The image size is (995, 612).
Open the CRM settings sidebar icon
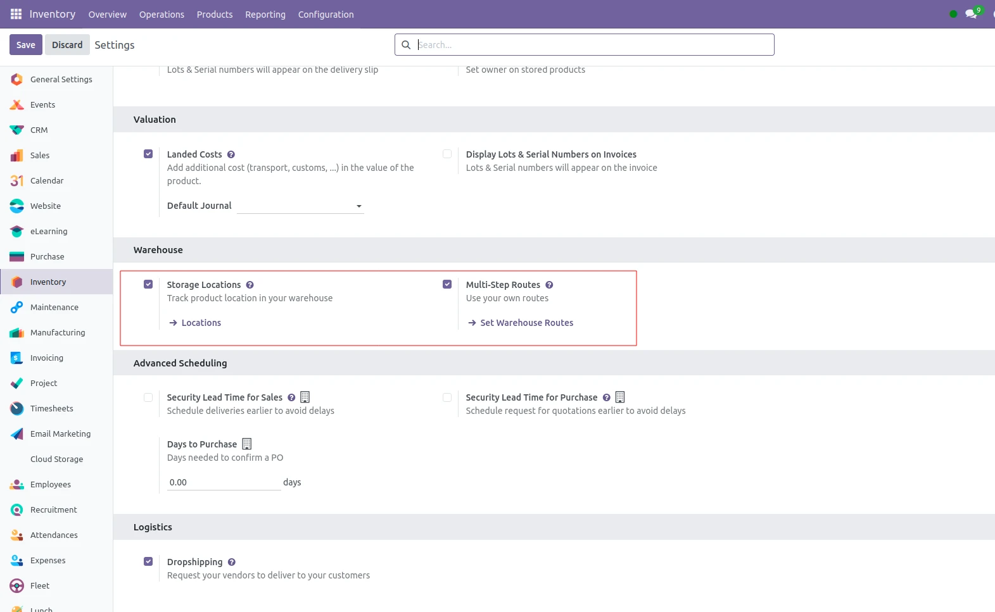(x=17, y=130)
